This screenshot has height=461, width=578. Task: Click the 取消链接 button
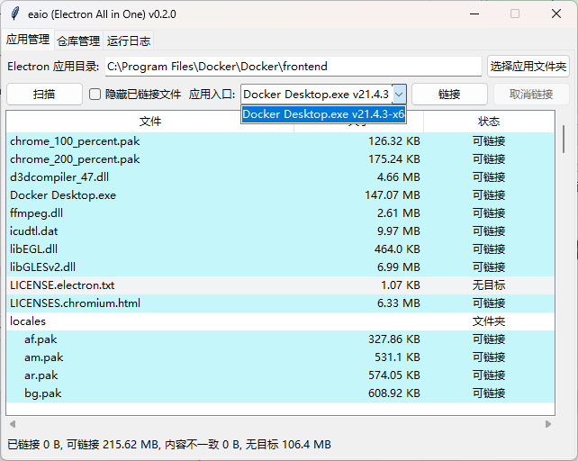pyautogui.click(x=531, y=95)
